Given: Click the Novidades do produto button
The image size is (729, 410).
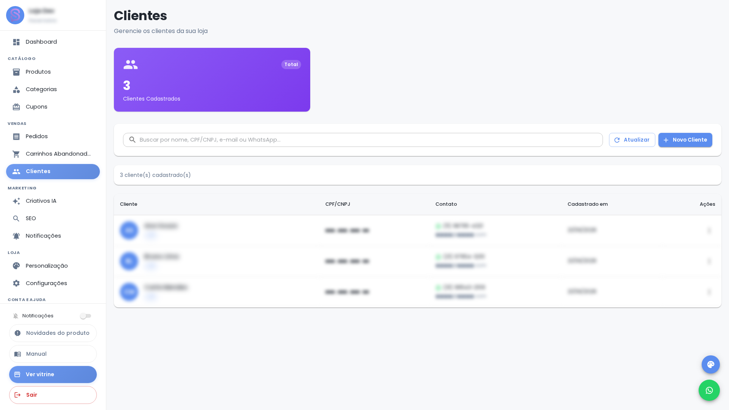Looking at the screenshot, I should pos(53,333).
